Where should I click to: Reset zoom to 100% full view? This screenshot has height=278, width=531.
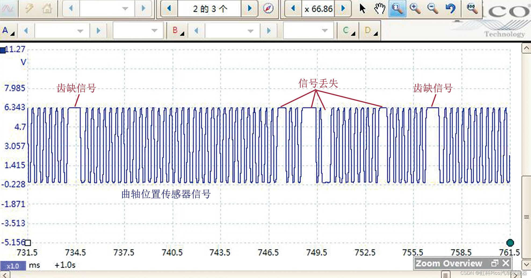[472, 9]
